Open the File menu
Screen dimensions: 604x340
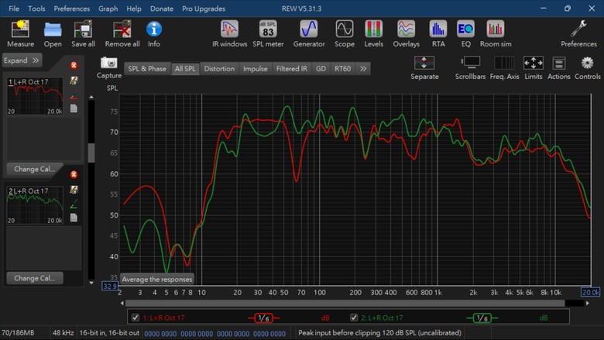tap(14, 9)
